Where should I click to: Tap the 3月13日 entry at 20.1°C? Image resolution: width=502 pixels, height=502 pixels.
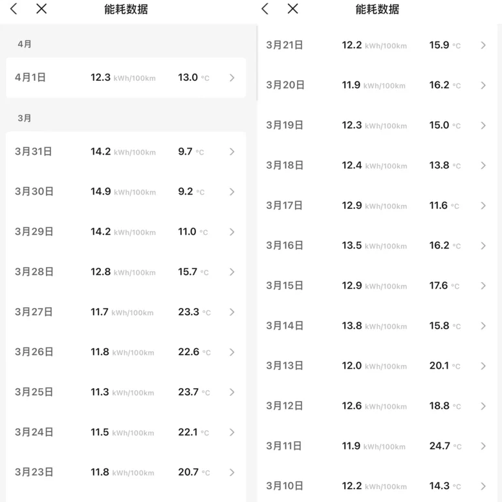pyautogui.click(x=378, y=366)
